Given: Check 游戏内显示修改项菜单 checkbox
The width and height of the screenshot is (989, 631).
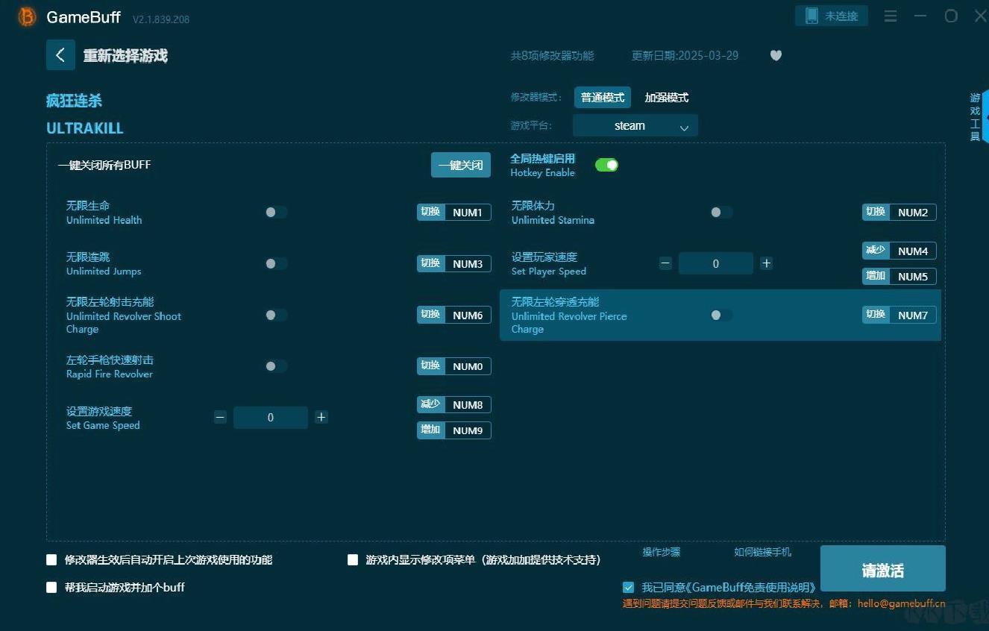Looking at the screenshot, I should 353,559.
